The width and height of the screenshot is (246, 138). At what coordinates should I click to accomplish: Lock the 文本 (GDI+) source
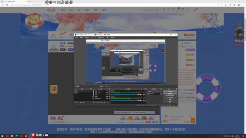pyautogui.click(x=109, y=93)
